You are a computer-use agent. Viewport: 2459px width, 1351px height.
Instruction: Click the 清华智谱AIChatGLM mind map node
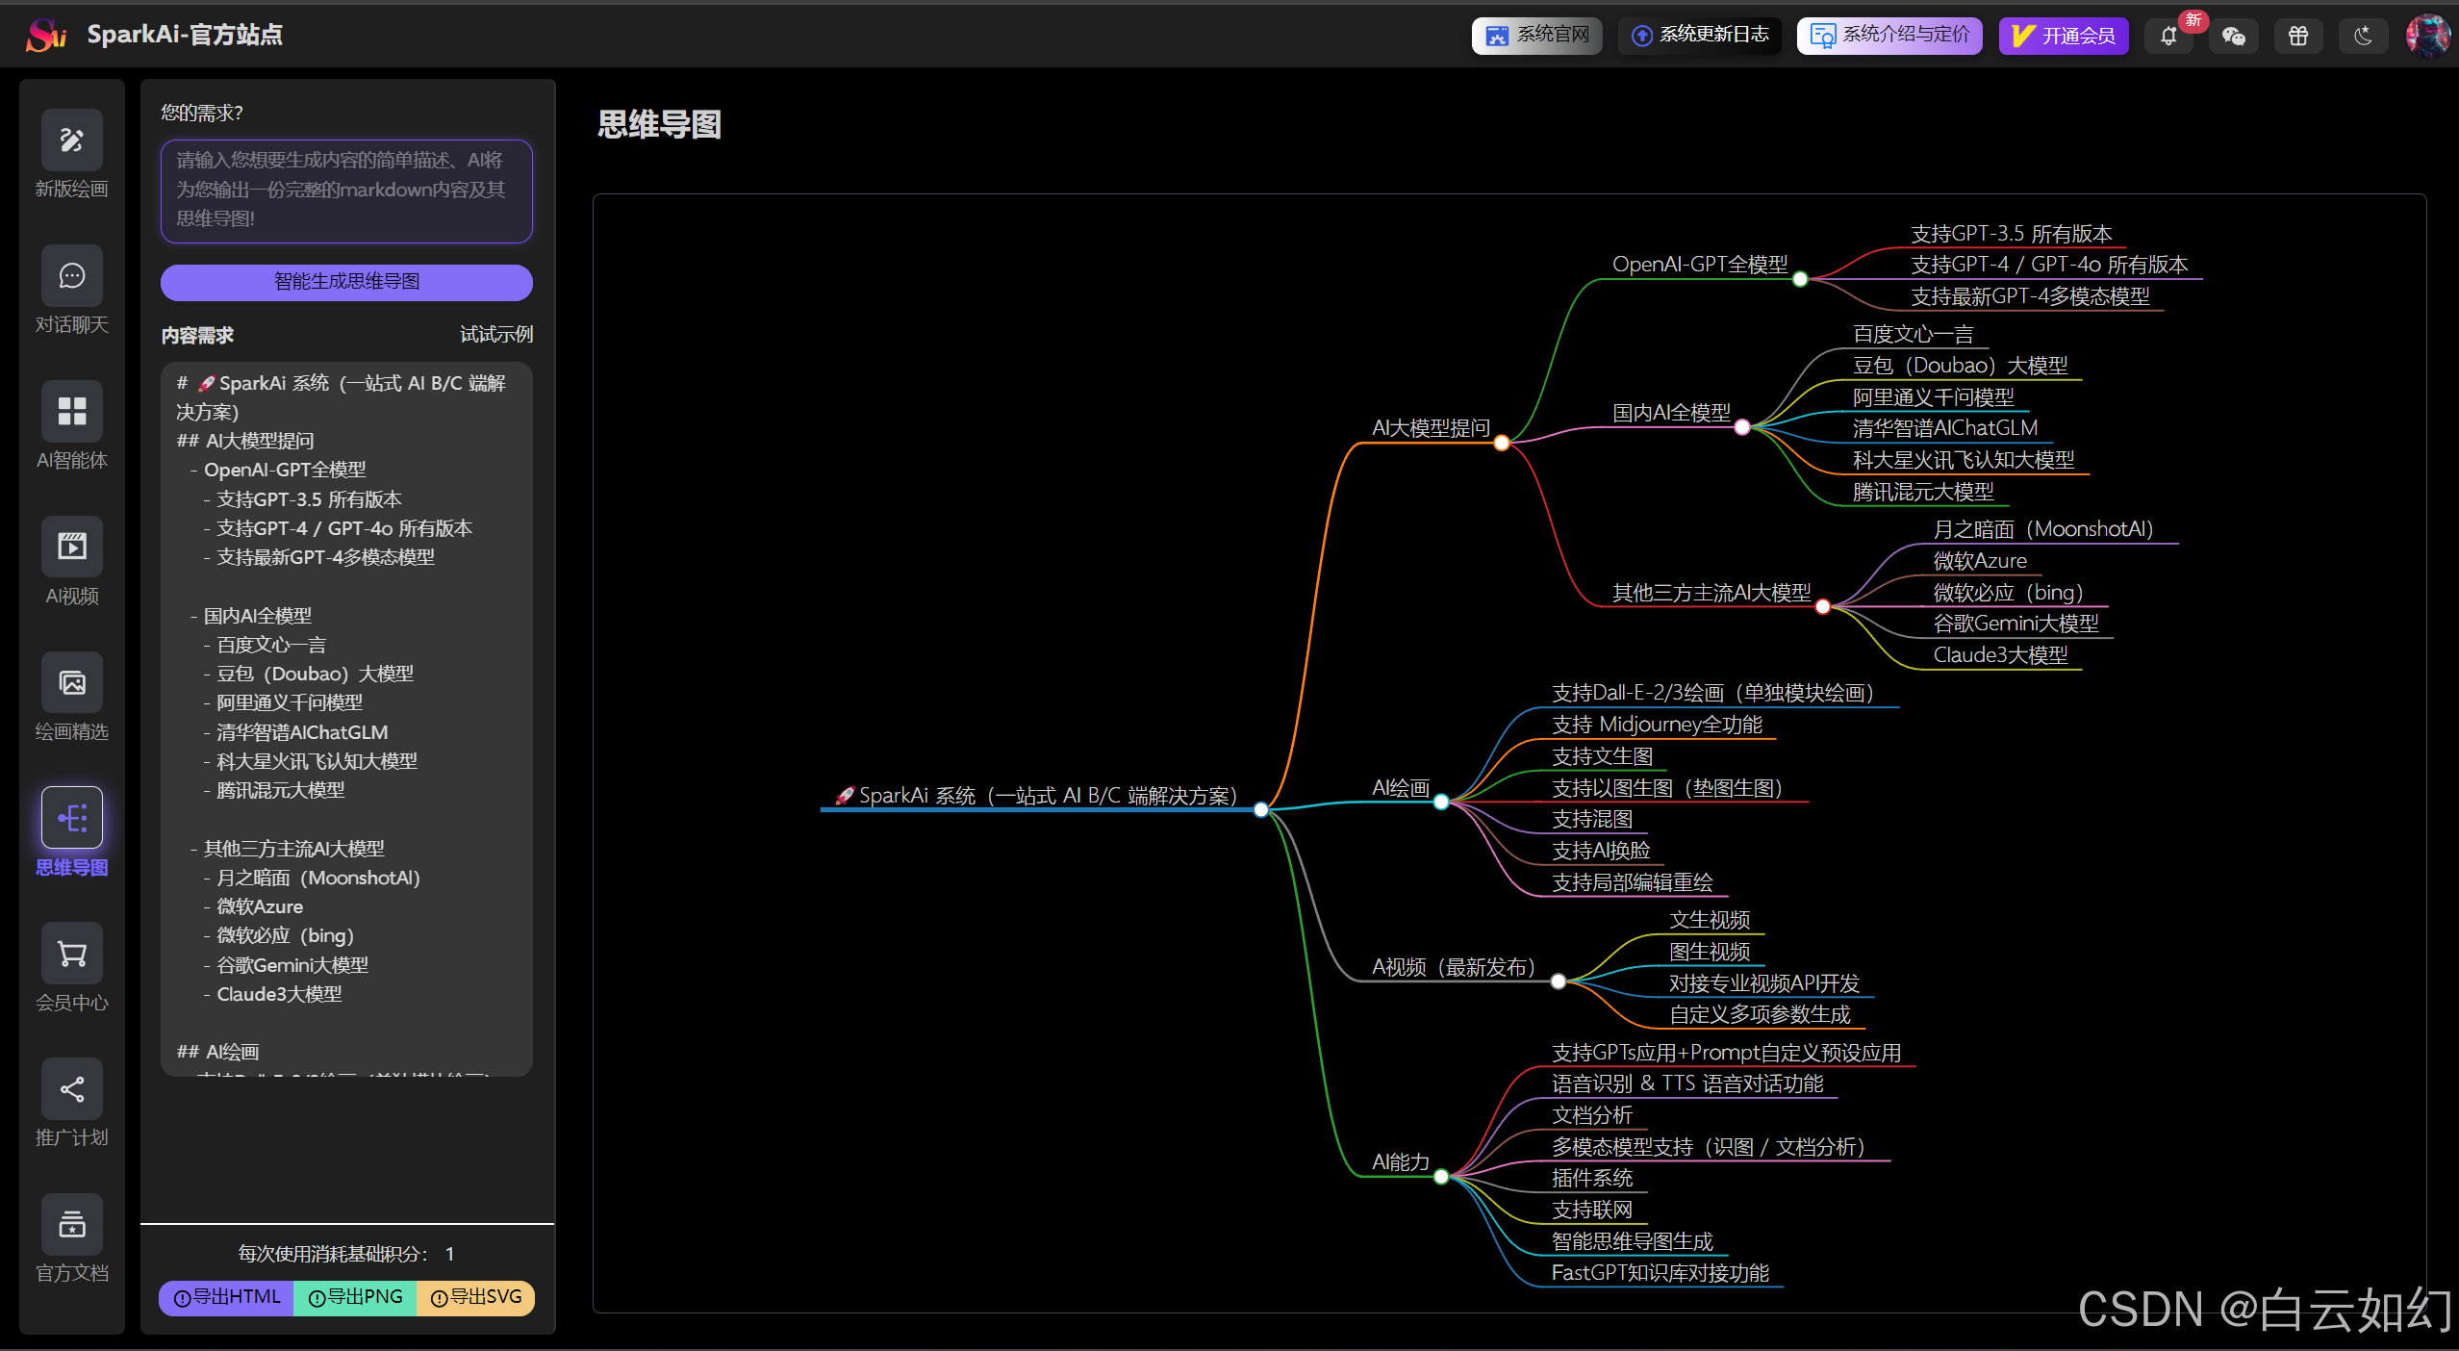click(1945, 428)
